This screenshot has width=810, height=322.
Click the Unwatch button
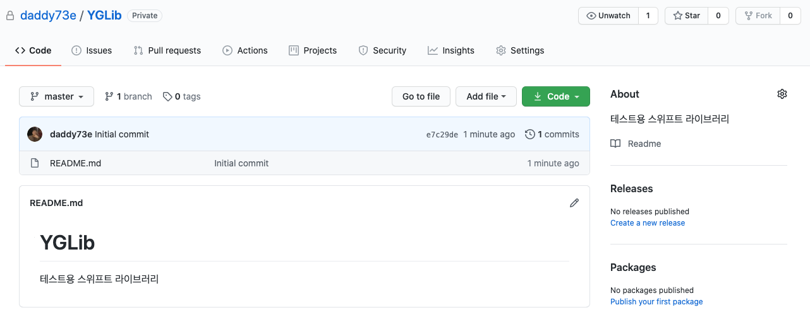click(x=608, y=16)
